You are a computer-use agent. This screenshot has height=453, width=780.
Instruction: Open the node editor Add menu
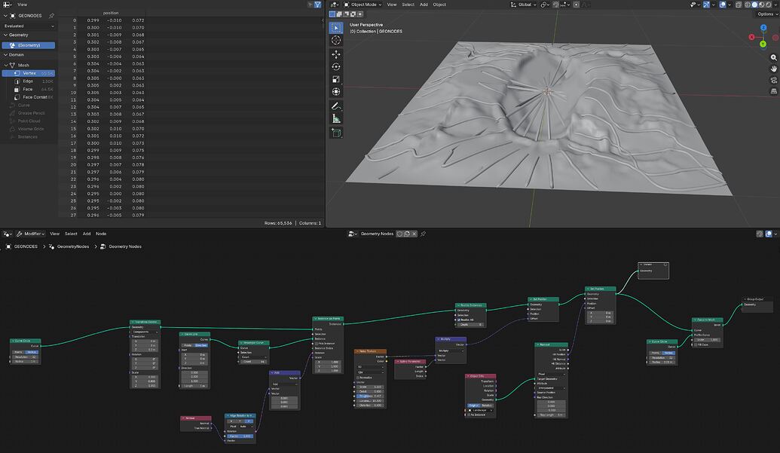pyautogui.click(x=87, y=234)
